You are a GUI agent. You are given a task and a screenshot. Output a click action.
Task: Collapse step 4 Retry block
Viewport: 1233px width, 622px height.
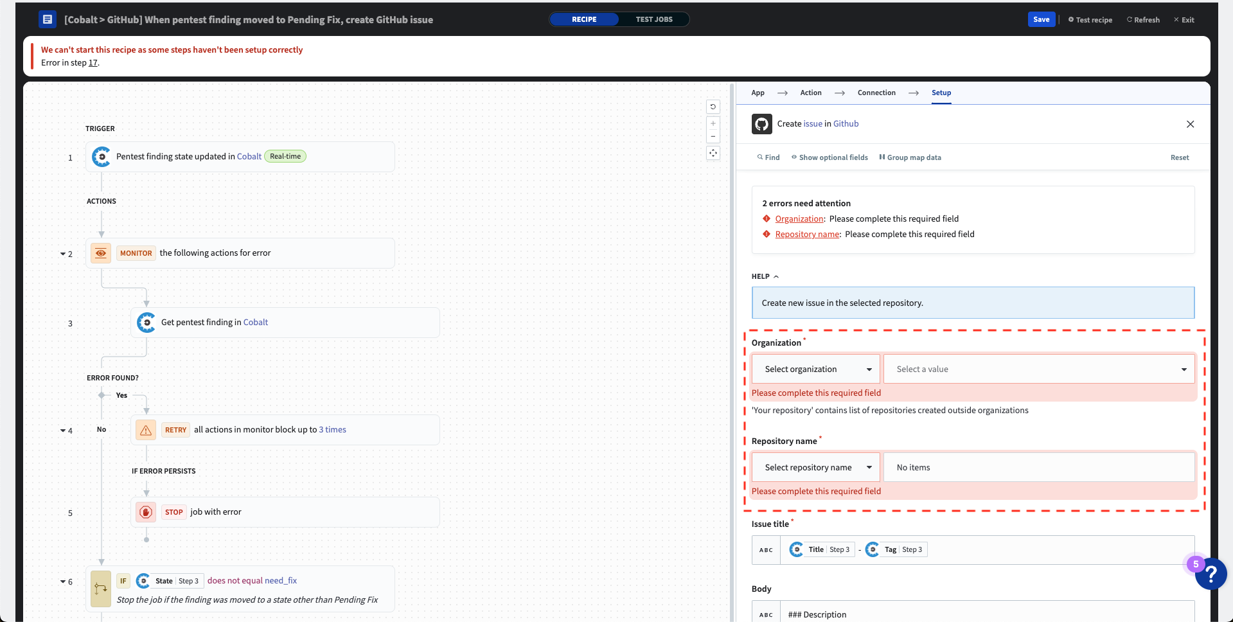point(63,431)
